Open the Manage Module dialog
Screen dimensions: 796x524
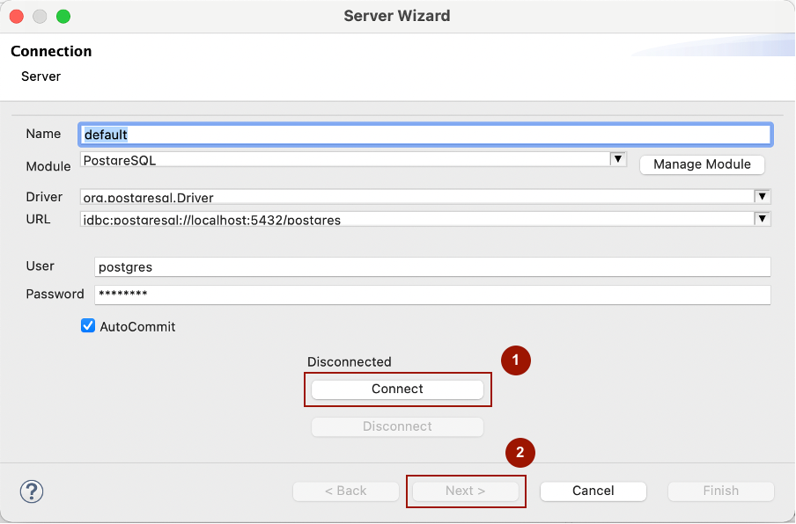tap(702, 164)
